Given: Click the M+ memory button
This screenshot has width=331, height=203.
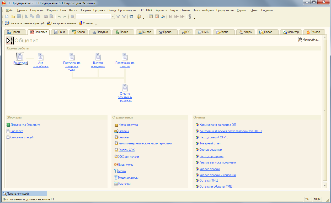Looking at the screenshot, I should point(176,16).
